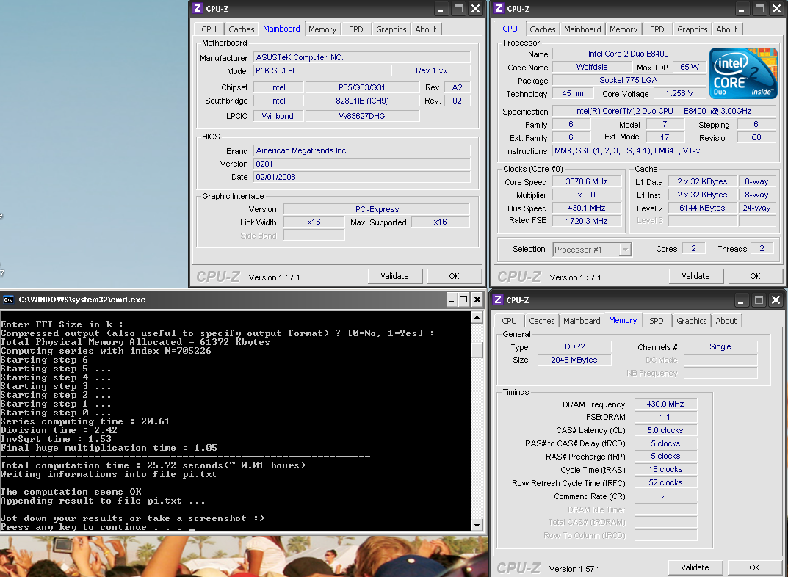Click the console vertical scrollbar thumb
Image resolution: width=788 pixels, height=577 pixels.
pyautogui.click(x=477, y=350)
